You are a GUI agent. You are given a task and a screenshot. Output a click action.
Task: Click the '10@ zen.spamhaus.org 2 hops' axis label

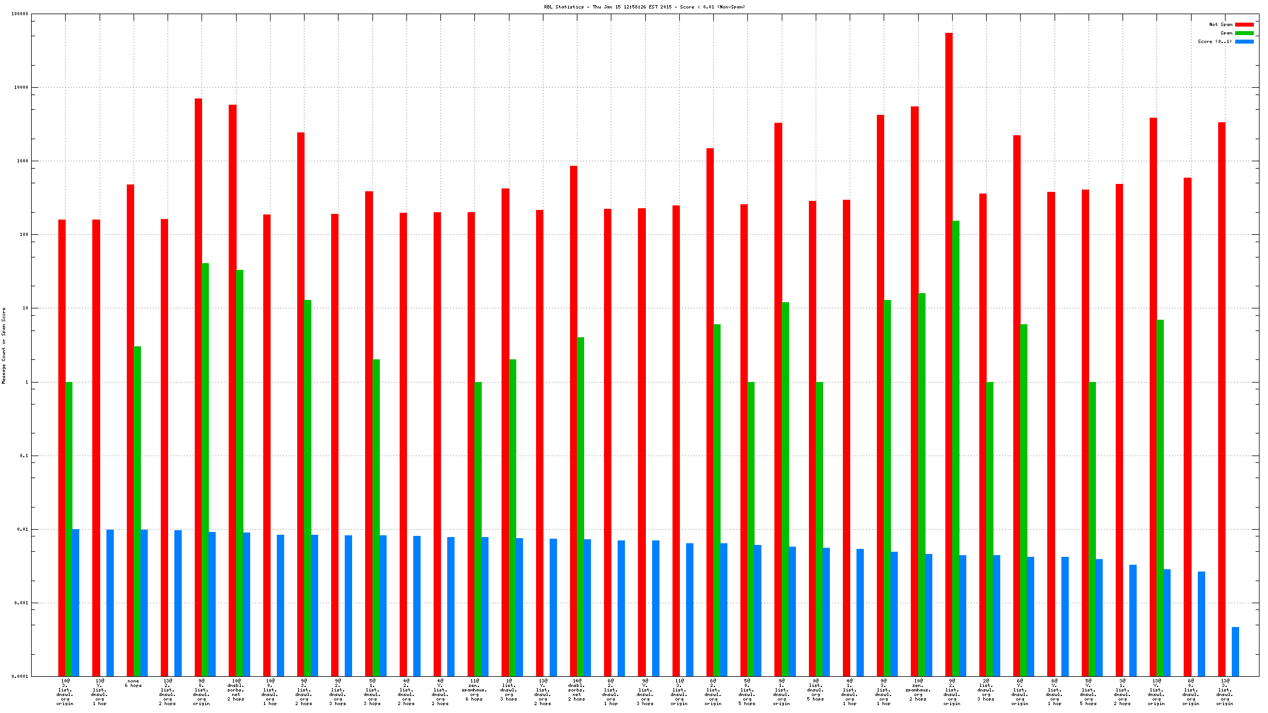click(x=918, y=690)
